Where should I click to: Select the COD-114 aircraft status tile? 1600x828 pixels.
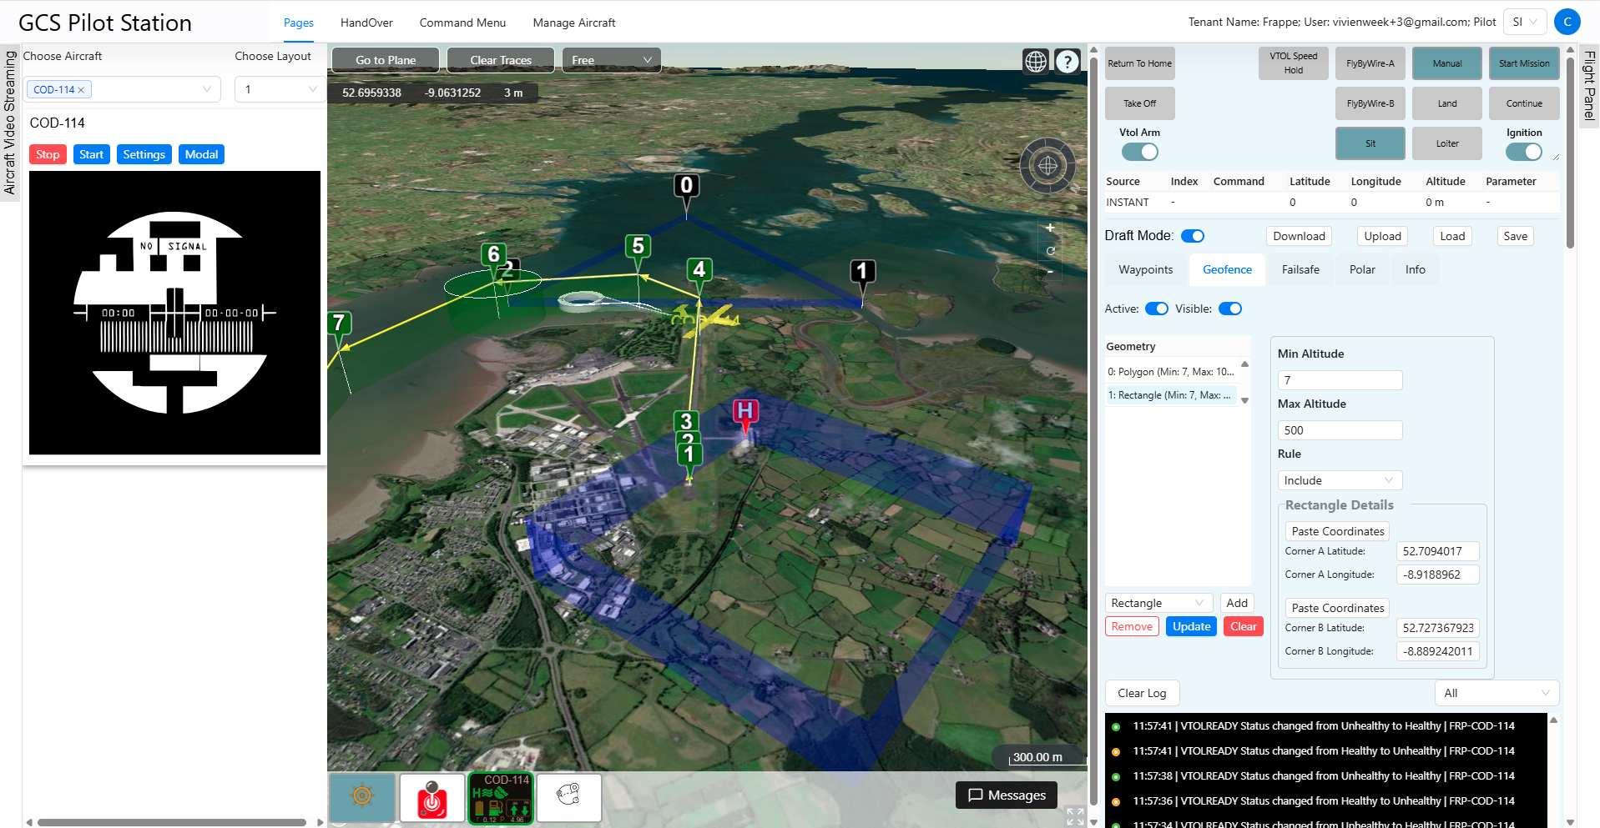(500, 798)
